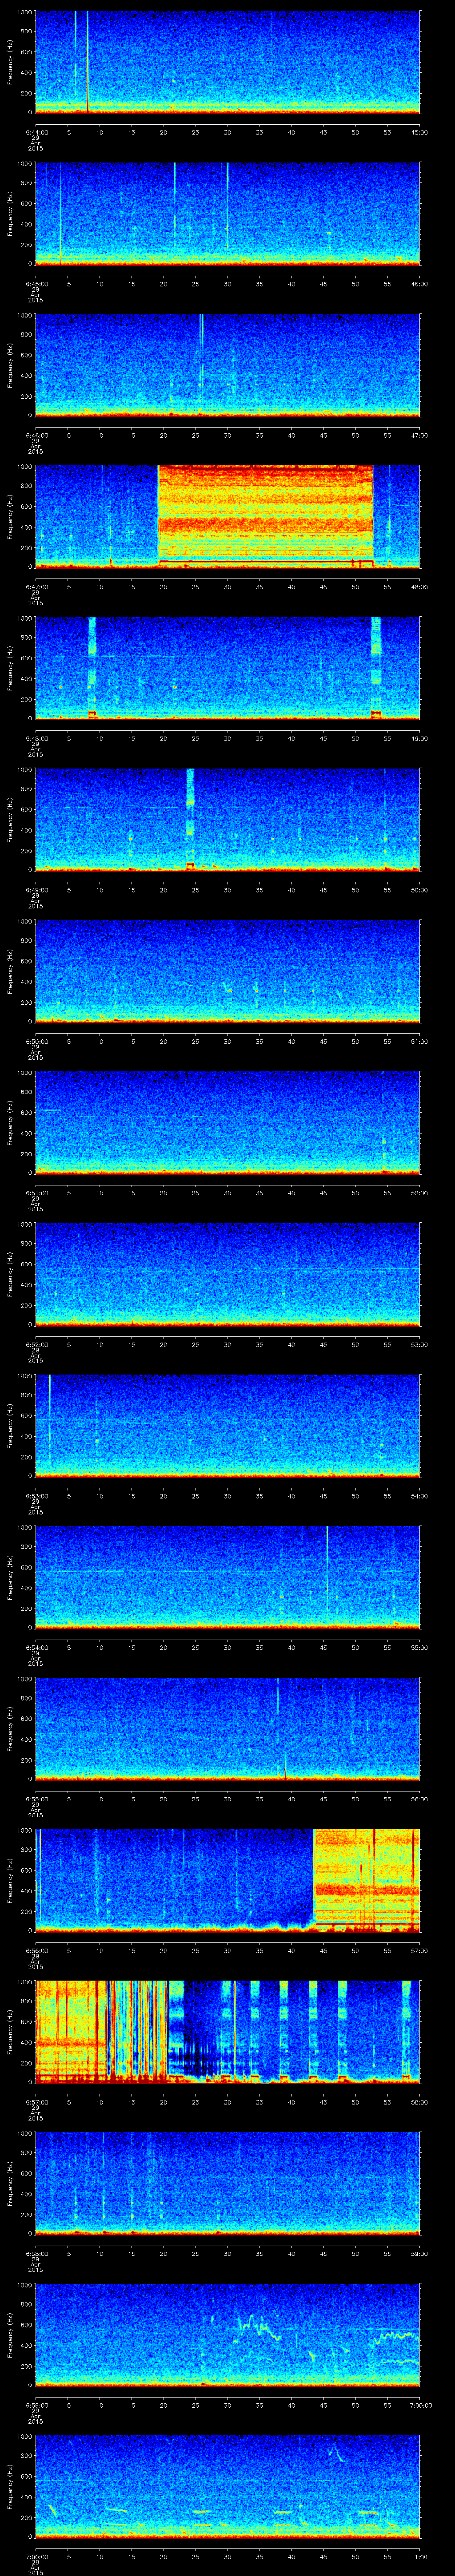Click the 6:48:00 start time label
This screenshot has height=2576, width=455.
36,738
